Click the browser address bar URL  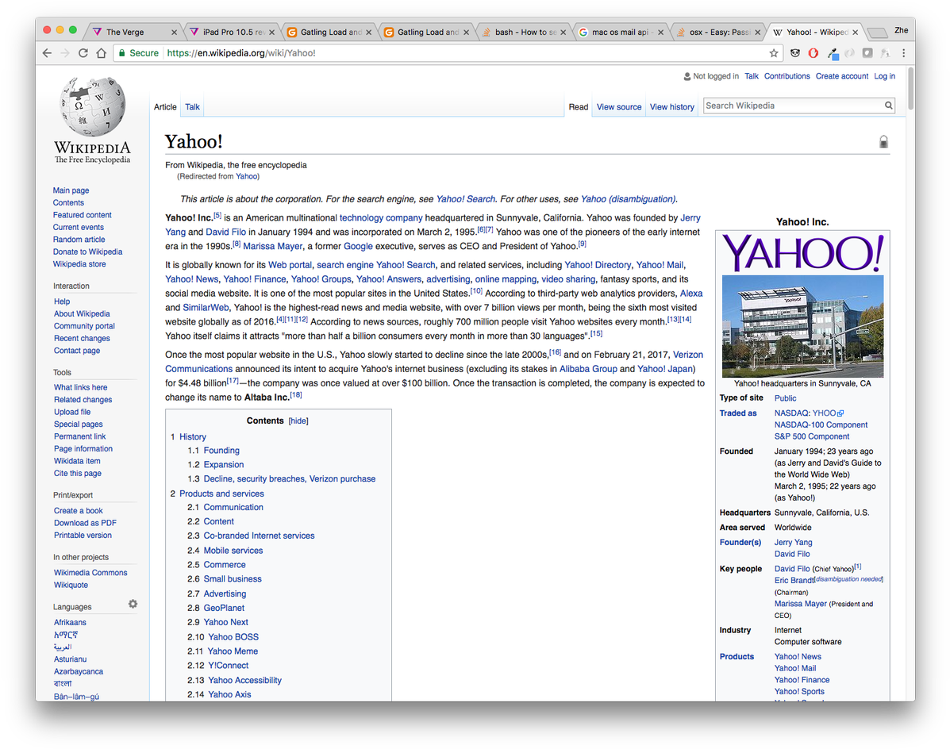pos(241,53)
